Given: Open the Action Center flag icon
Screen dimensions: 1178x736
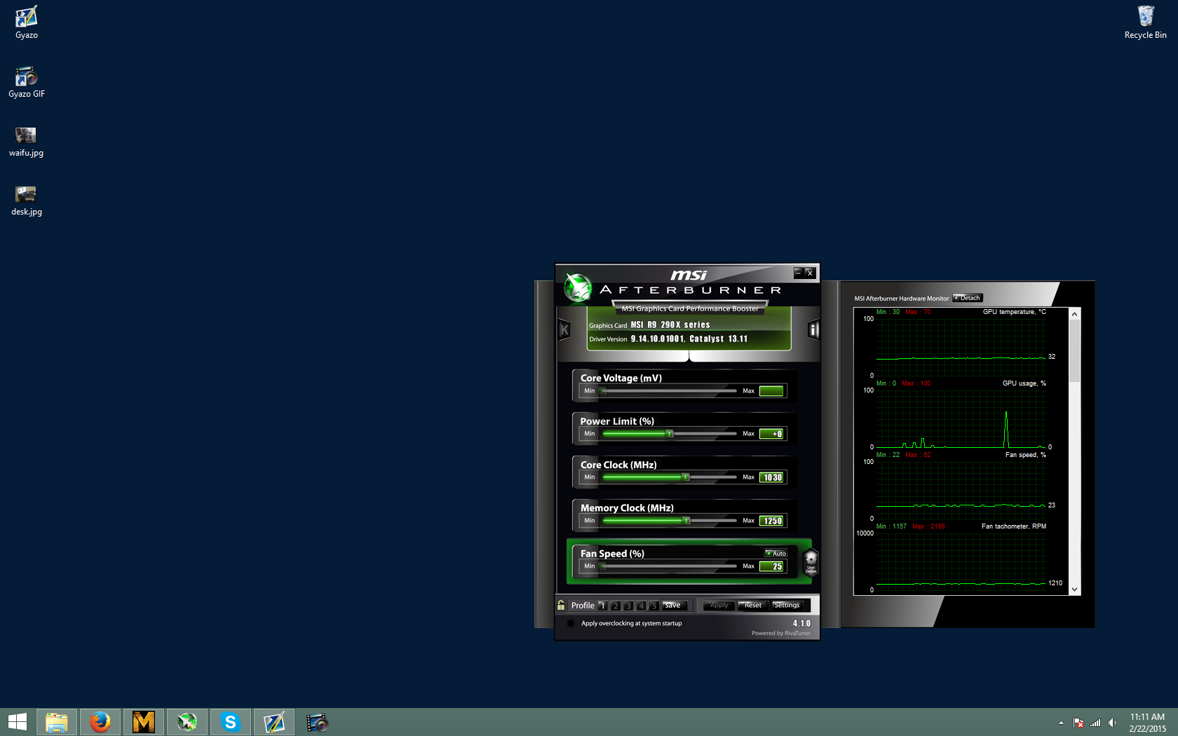Looking at the screenshot, I should pyautogui.click(x=1078, y=723).
